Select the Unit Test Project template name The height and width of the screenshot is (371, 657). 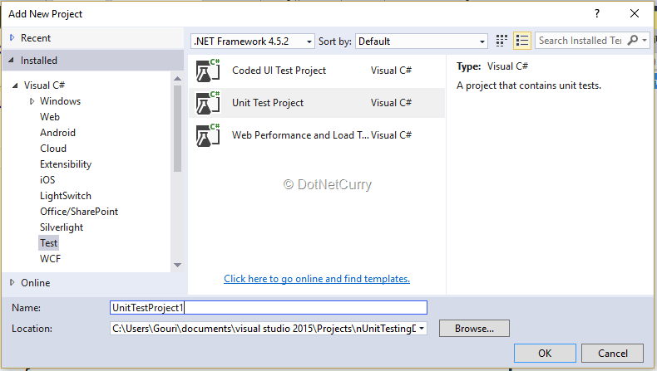point(268,103)
